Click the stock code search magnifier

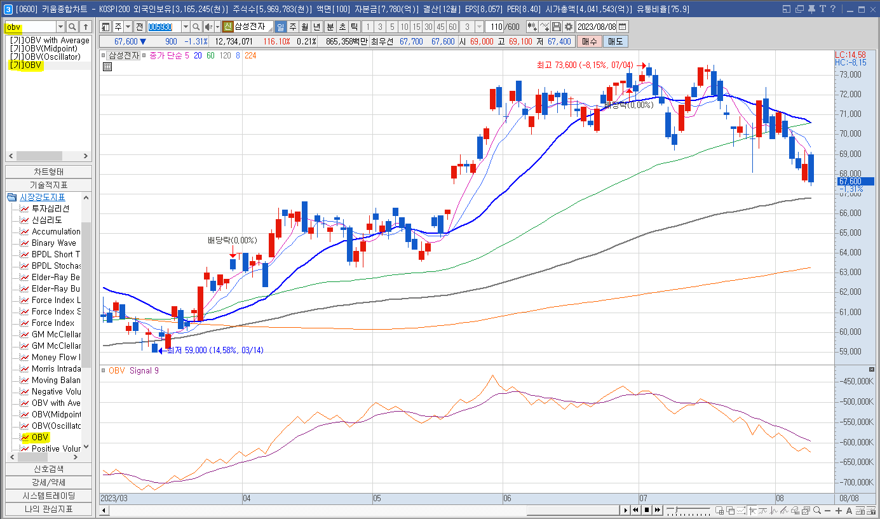click(197, 27)
